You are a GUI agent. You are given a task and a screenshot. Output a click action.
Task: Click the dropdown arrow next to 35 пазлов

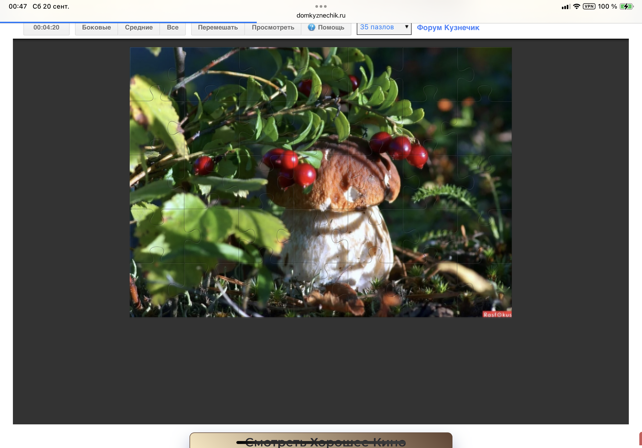(x=406, y=27)
